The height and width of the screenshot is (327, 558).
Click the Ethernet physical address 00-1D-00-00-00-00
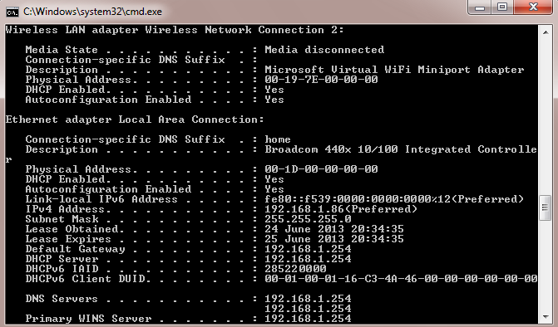click(x=321, y=169)
